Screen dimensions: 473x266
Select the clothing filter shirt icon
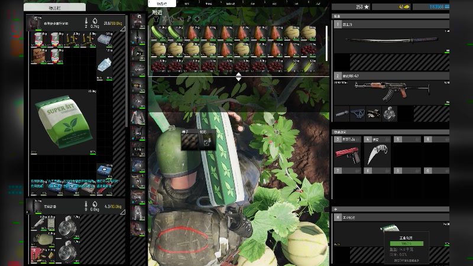tap(155, 20)
